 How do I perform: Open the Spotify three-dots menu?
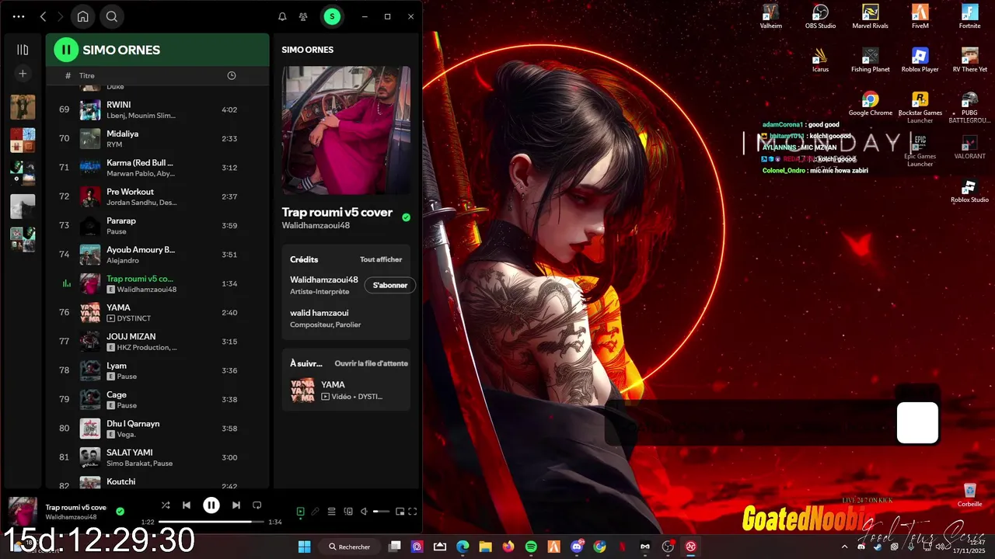tap(19, 16)
